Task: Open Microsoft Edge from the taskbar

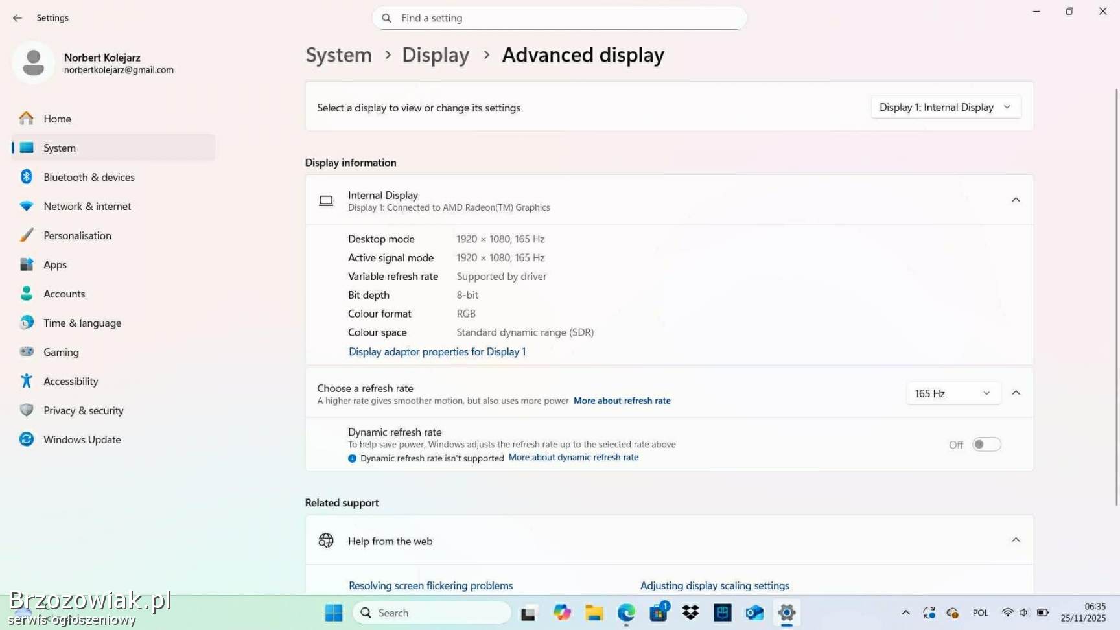Action: click(626, 612)
